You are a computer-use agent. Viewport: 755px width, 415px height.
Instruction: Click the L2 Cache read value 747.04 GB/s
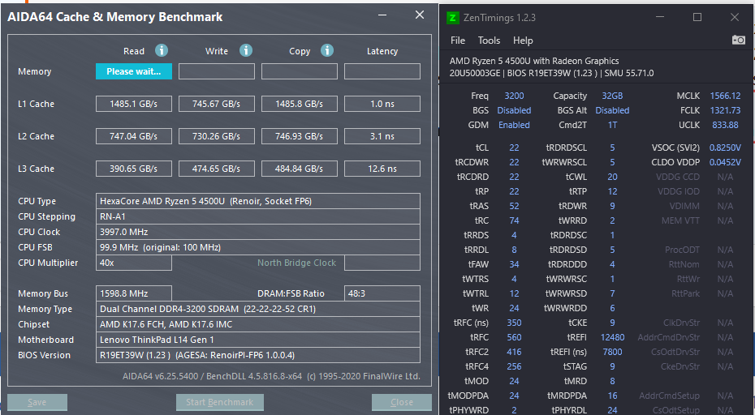click(x=134, y=136)
